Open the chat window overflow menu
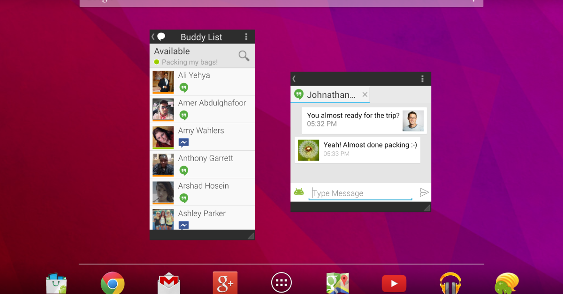The width and height of the screenshot is (563, 294). click(x=422, y=79)
